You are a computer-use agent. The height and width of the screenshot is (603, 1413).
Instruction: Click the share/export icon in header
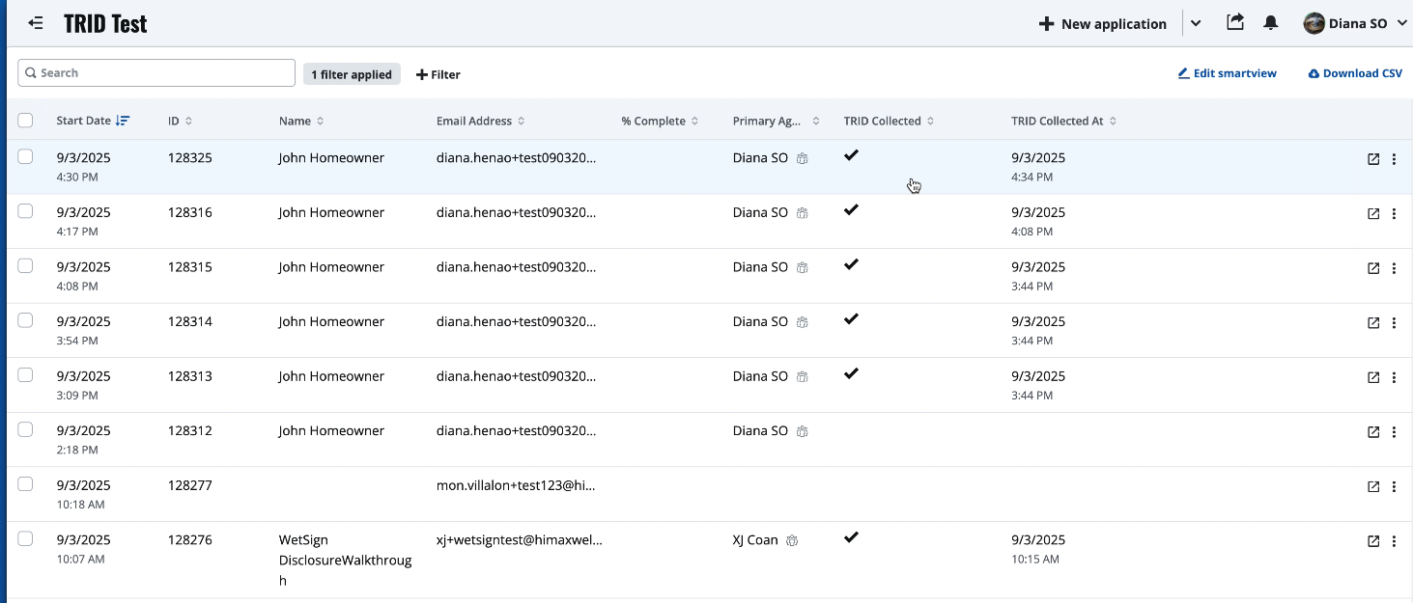point(1234,22)
